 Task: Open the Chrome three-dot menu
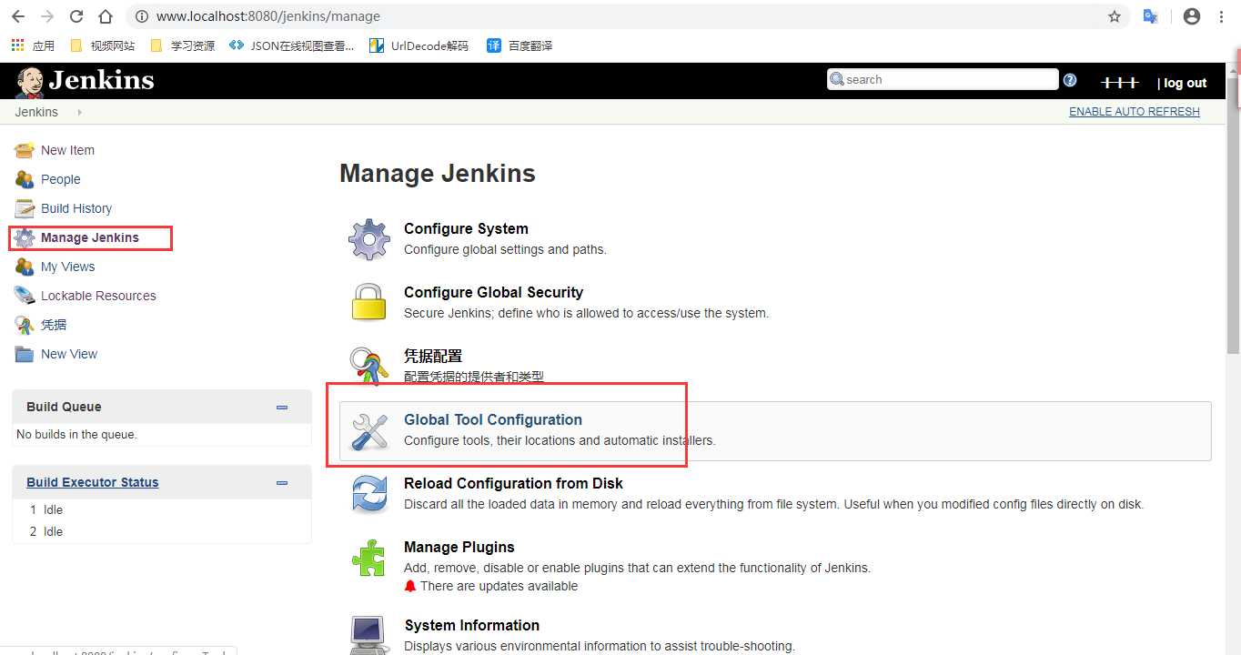click(1222, 16)
